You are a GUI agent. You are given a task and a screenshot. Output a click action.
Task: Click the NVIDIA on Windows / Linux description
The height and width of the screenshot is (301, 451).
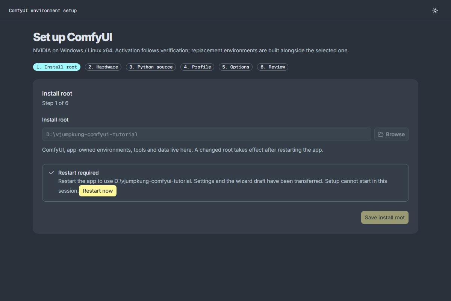point(191,50)
